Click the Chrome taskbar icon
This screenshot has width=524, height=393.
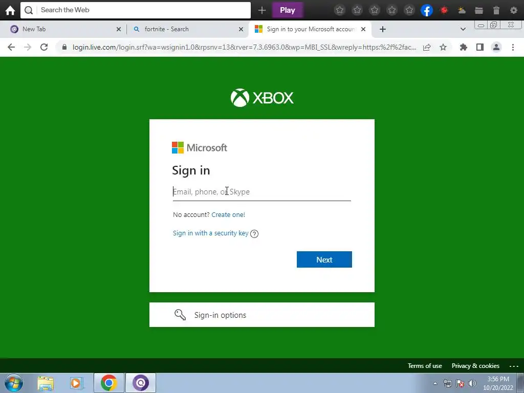point(109,383)
